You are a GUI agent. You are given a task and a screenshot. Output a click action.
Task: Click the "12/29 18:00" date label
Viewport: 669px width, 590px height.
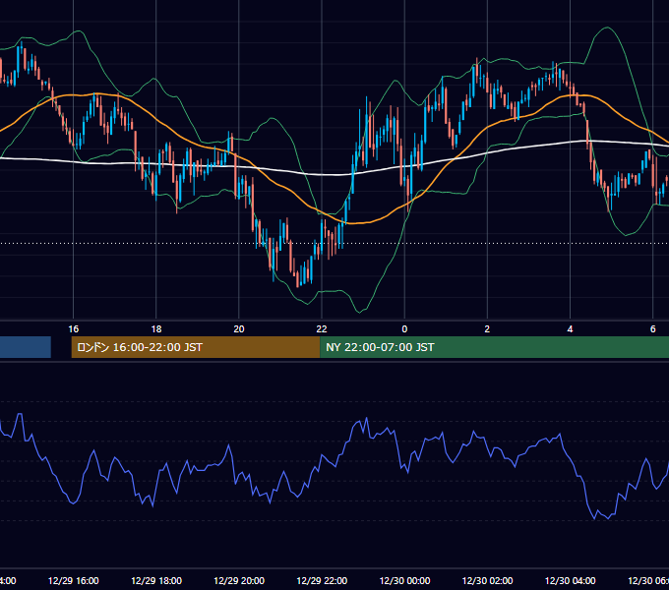click(x=156, y=580)
